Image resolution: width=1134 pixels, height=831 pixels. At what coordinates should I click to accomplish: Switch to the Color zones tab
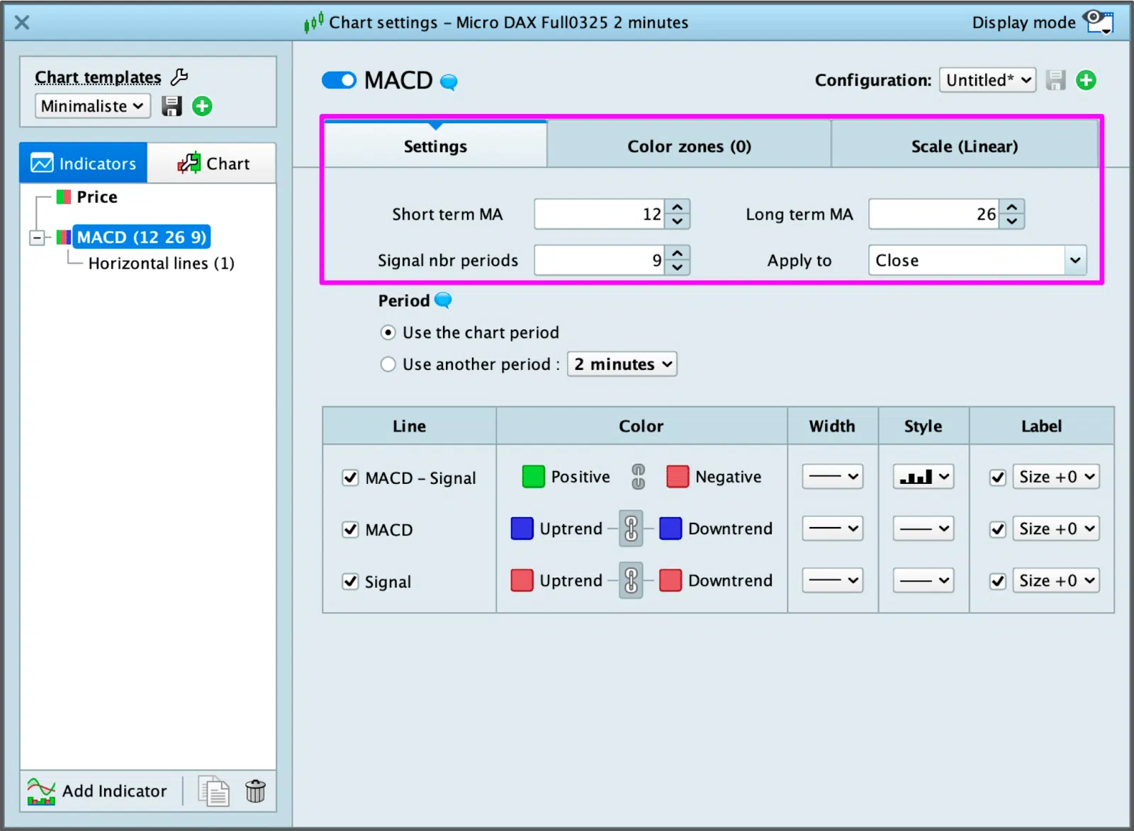click(688, 146)
